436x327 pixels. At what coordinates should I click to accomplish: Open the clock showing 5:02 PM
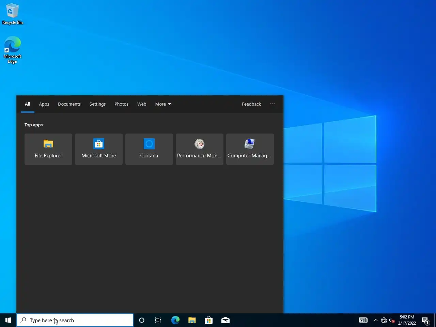tap(407, 320)
